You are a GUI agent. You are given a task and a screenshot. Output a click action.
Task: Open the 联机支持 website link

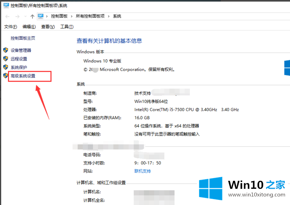point(142,171)
